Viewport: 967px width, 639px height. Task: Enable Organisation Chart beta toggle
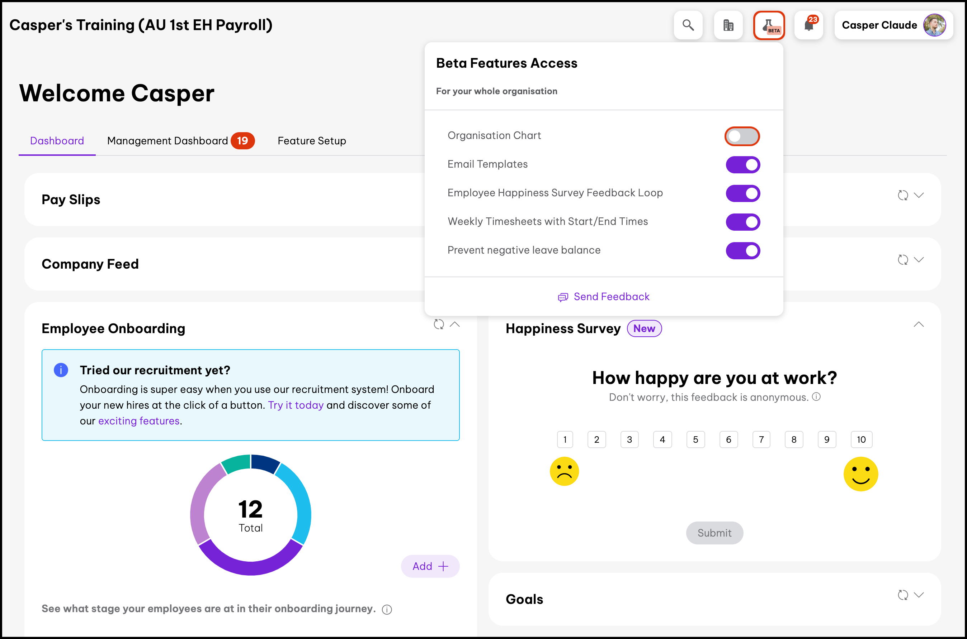point(742,136)
